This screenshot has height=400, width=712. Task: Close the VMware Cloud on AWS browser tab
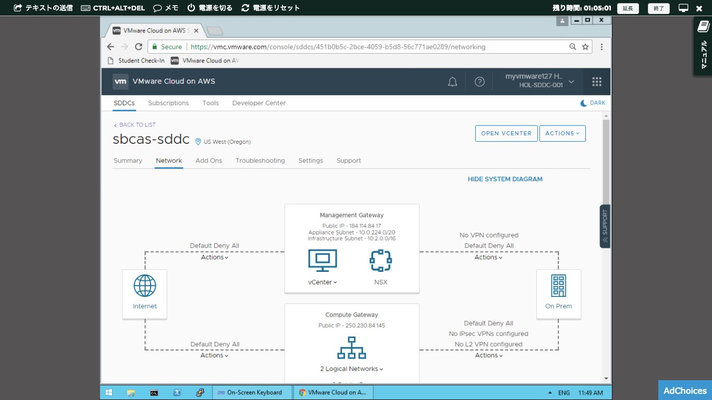(x=196, y=31)
